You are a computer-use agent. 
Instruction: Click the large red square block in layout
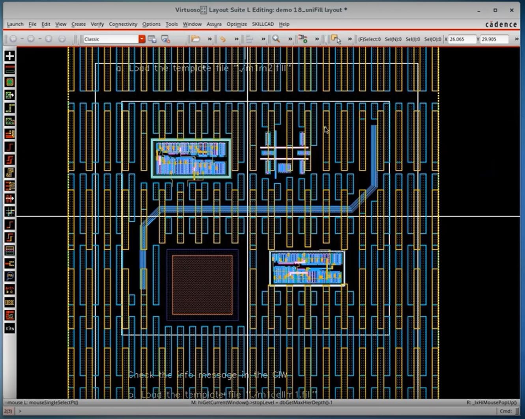202,285
